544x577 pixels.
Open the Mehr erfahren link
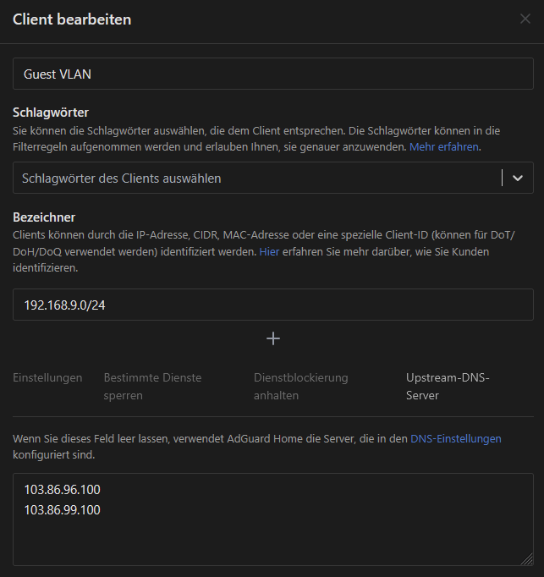click(x=444, y=146)
